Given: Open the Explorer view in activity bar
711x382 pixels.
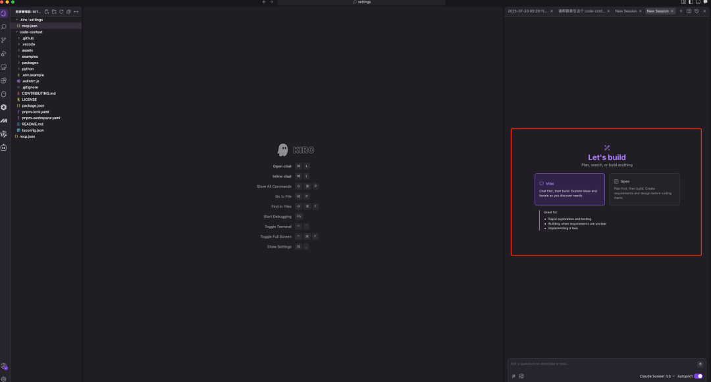Looking at the screenshot, I should click(4, 14).
